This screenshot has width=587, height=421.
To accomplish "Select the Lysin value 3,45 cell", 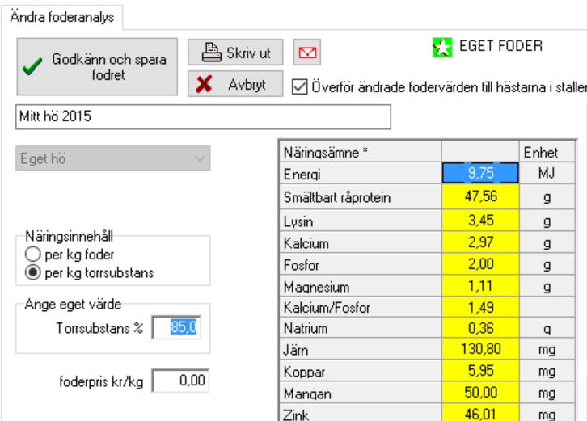I will 480,220.
